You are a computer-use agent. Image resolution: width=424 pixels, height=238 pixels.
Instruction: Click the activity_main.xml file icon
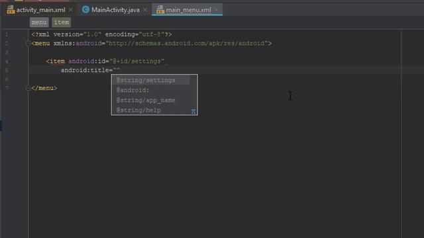click(11, 10)
